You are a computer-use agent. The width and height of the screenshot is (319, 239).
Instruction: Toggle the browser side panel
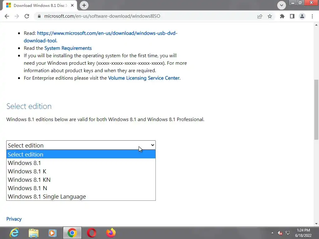coord(292,16)
